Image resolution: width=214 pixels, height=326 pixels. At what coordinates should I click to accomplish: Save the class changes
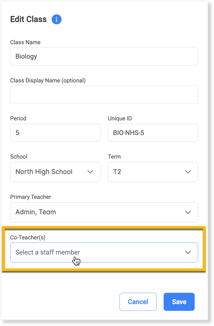pyautogui.click(x=179, y=302)
